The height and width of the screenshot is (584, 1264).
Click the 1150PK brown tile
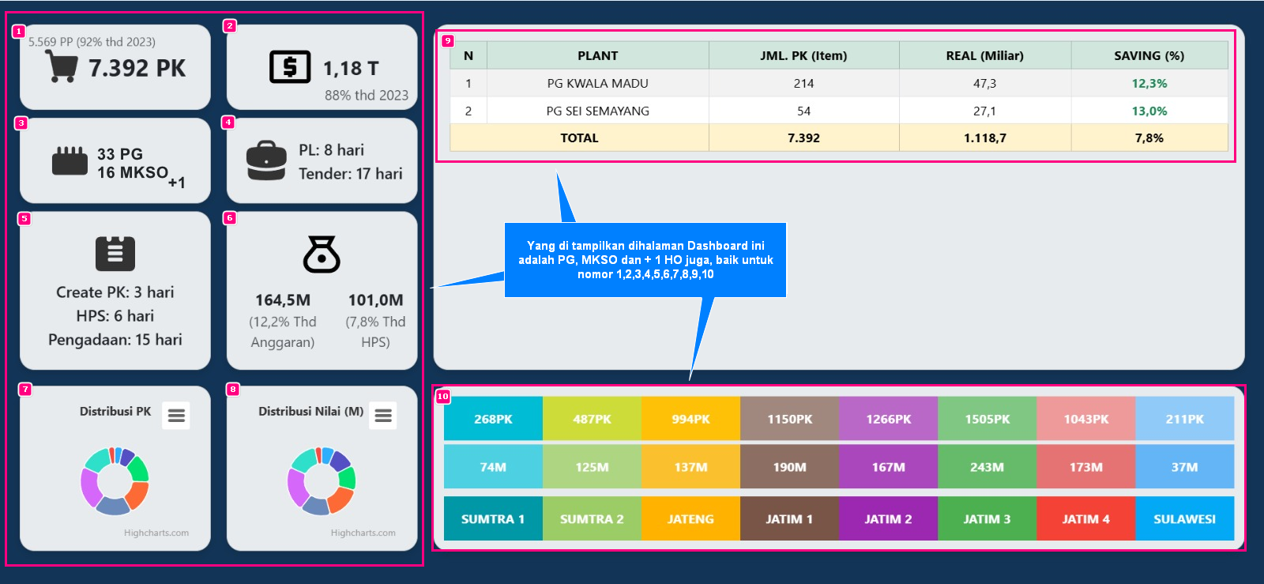pos(789,419)
